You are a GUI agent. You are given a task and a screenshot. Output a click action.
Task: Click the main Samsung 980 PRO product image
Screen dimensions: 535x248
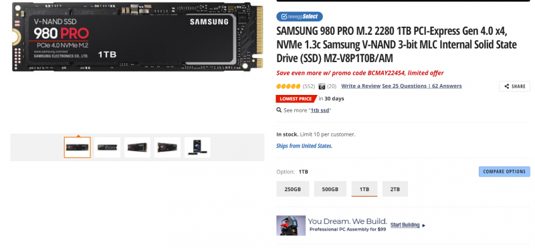[x=137, y=37]
